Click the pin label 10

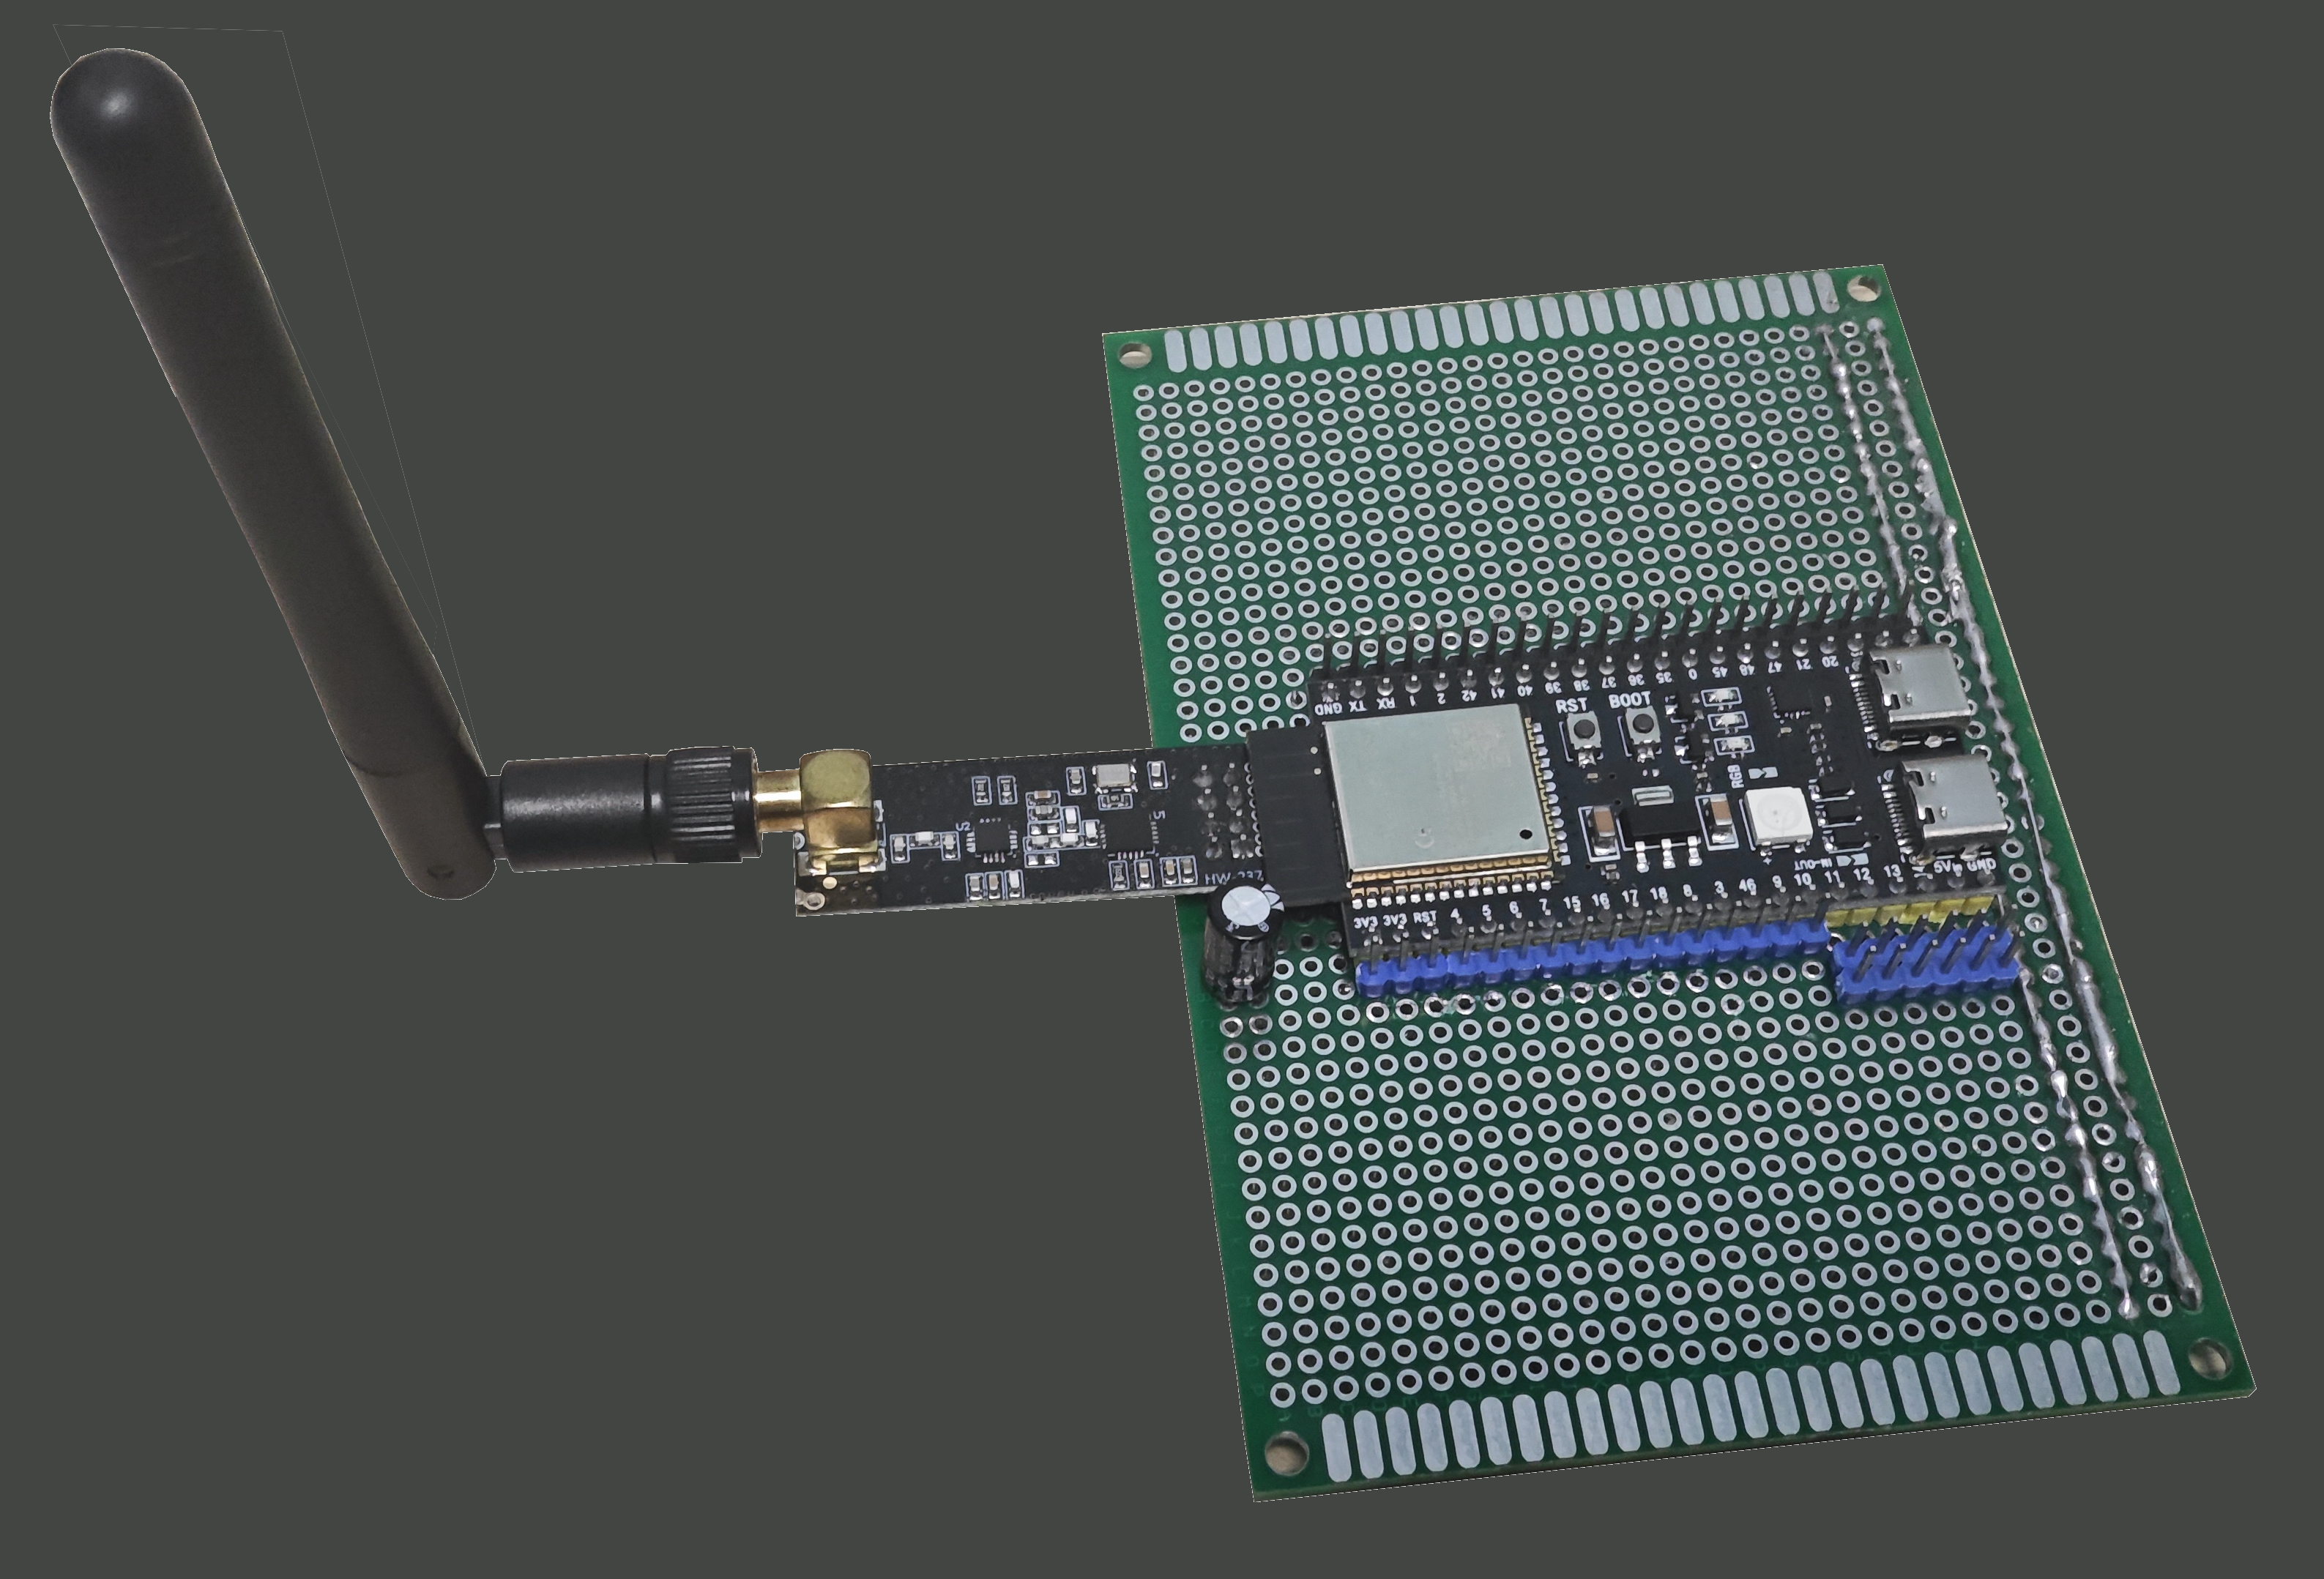point(1802,879)
